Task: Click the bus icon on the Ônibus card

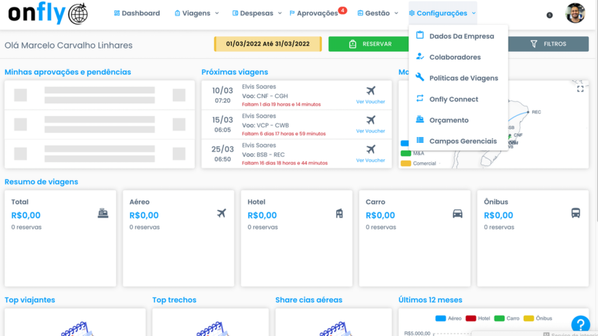Action: pyautogui.click(x=576, y=213)
